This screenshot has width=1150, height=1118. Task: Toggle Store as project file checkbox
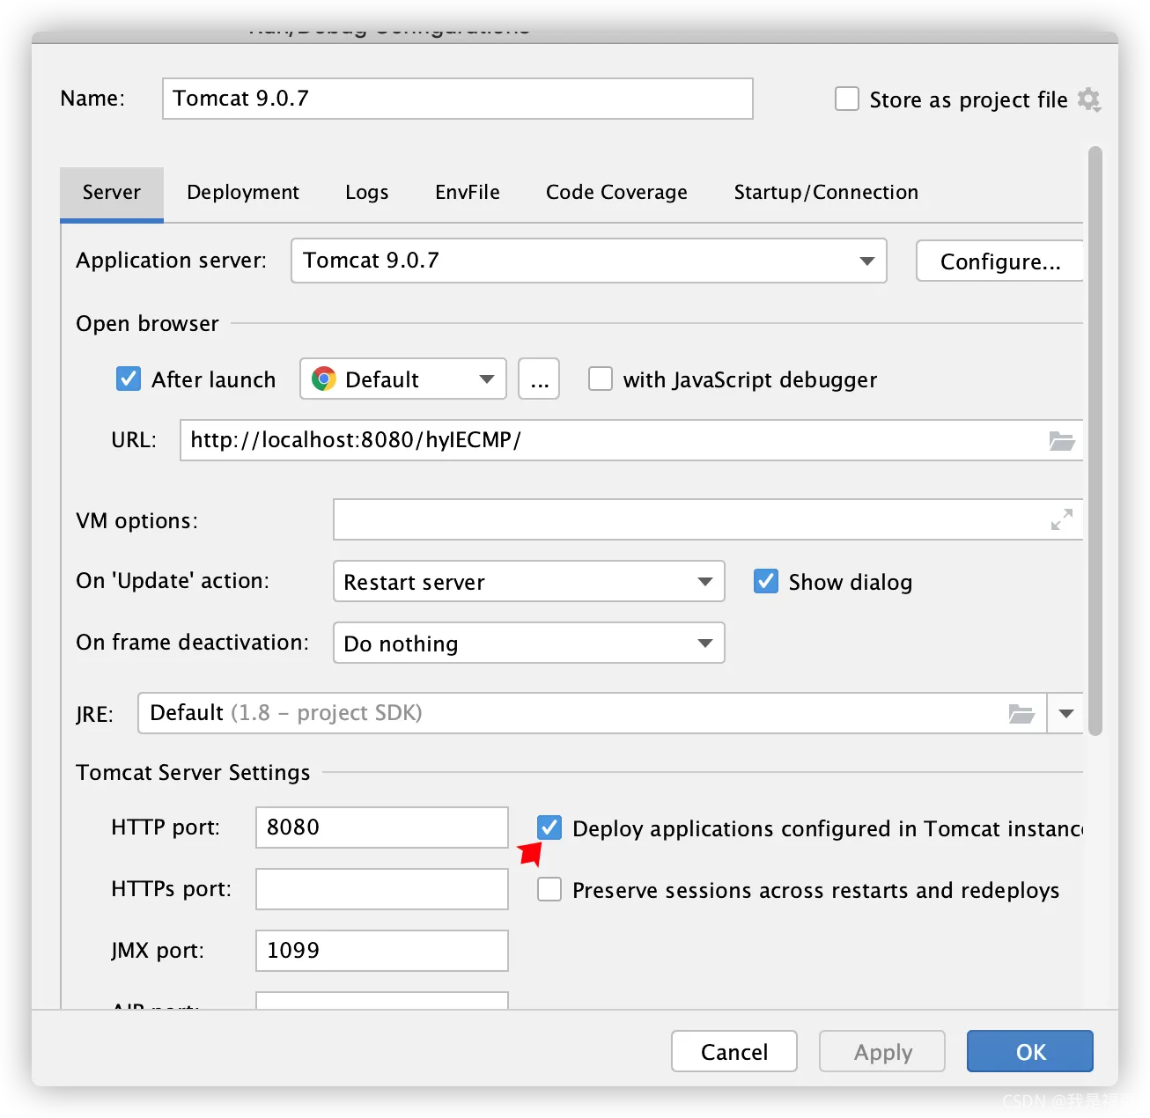coord(847,99)
